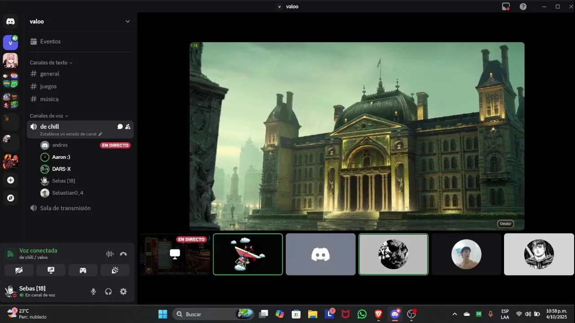Deafen audio with the headphones icon

(x=108, y=292)
